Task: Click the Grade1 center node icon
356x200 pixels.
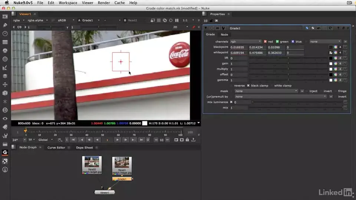Action: 212,28
